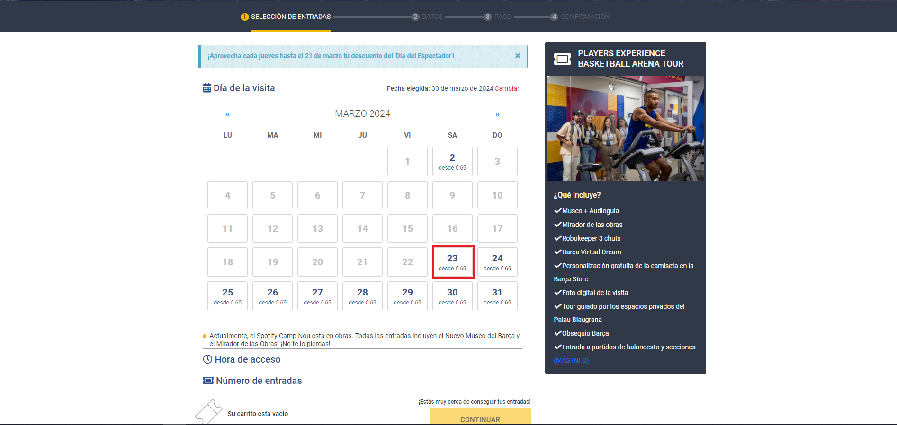Click the basketball arena tour photo
Image resolution: width=897 pixels, height=425 pixels.
(x=625, y=129)
